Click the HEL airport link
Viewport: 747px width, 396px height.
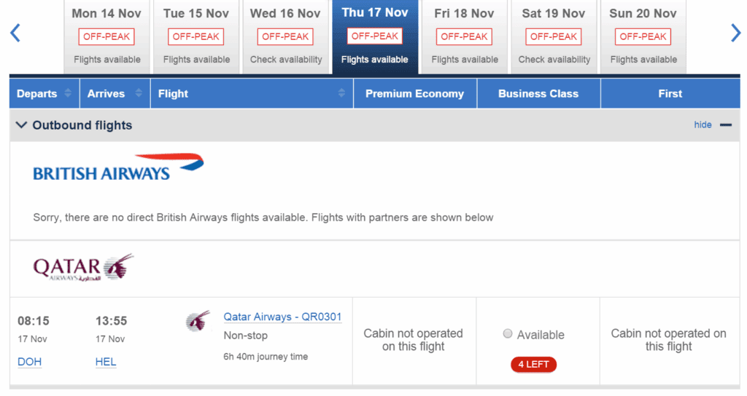pyautogui.click(x=106, y=362)
